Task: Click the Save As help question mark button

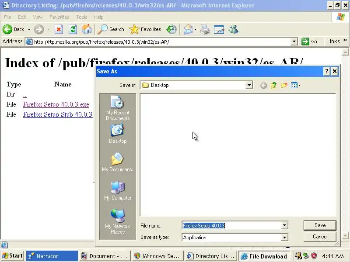Action: 326,71
